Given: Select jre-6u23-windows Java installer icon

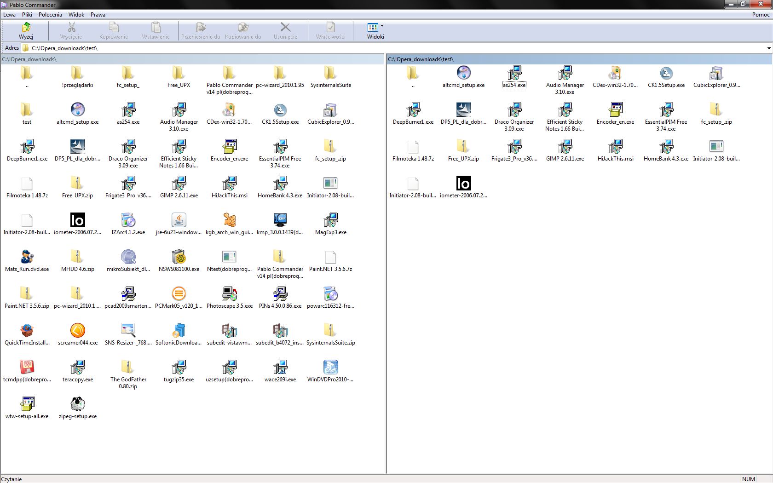Looking at the screenshot, I should coord(179,220).
